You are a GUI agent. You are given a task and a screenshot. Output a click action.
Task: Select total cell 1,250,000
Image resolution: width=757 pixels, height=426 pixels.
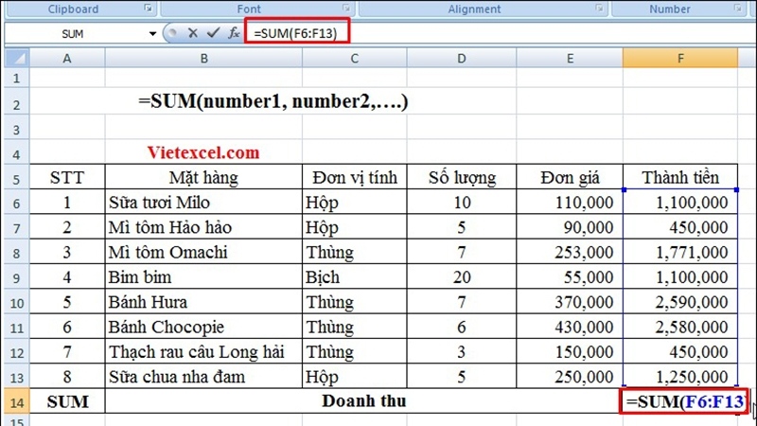point(680,377)
